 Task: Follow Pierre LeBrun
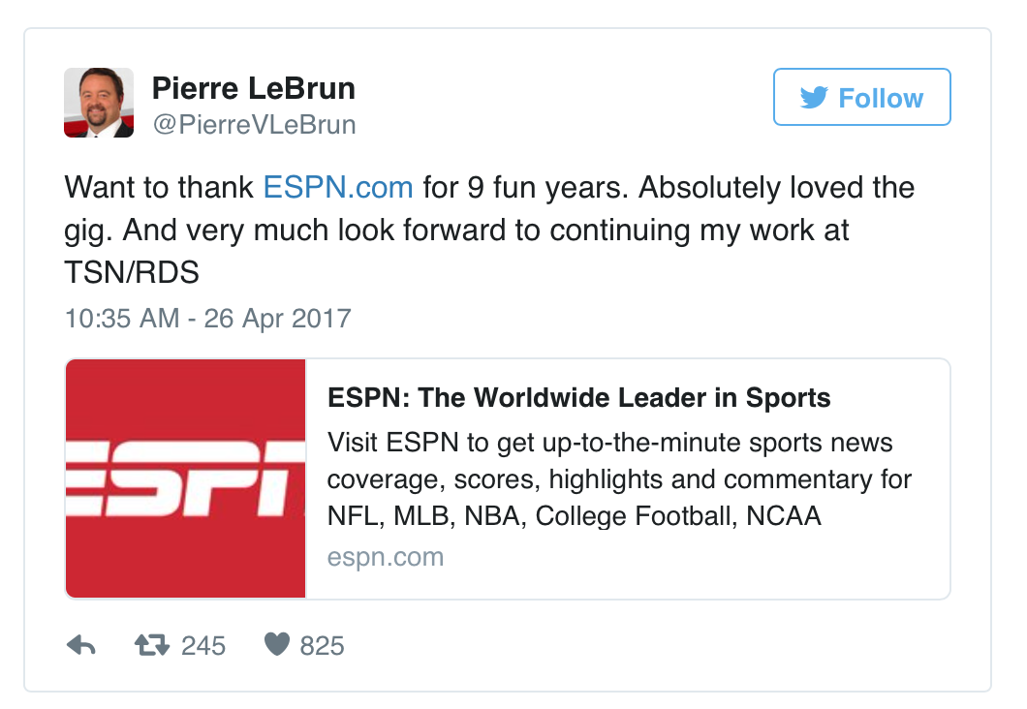point(862,97)
